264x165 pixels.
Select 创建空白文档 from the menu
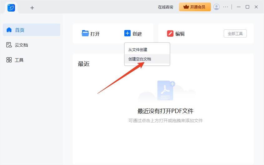pos(147,59)
